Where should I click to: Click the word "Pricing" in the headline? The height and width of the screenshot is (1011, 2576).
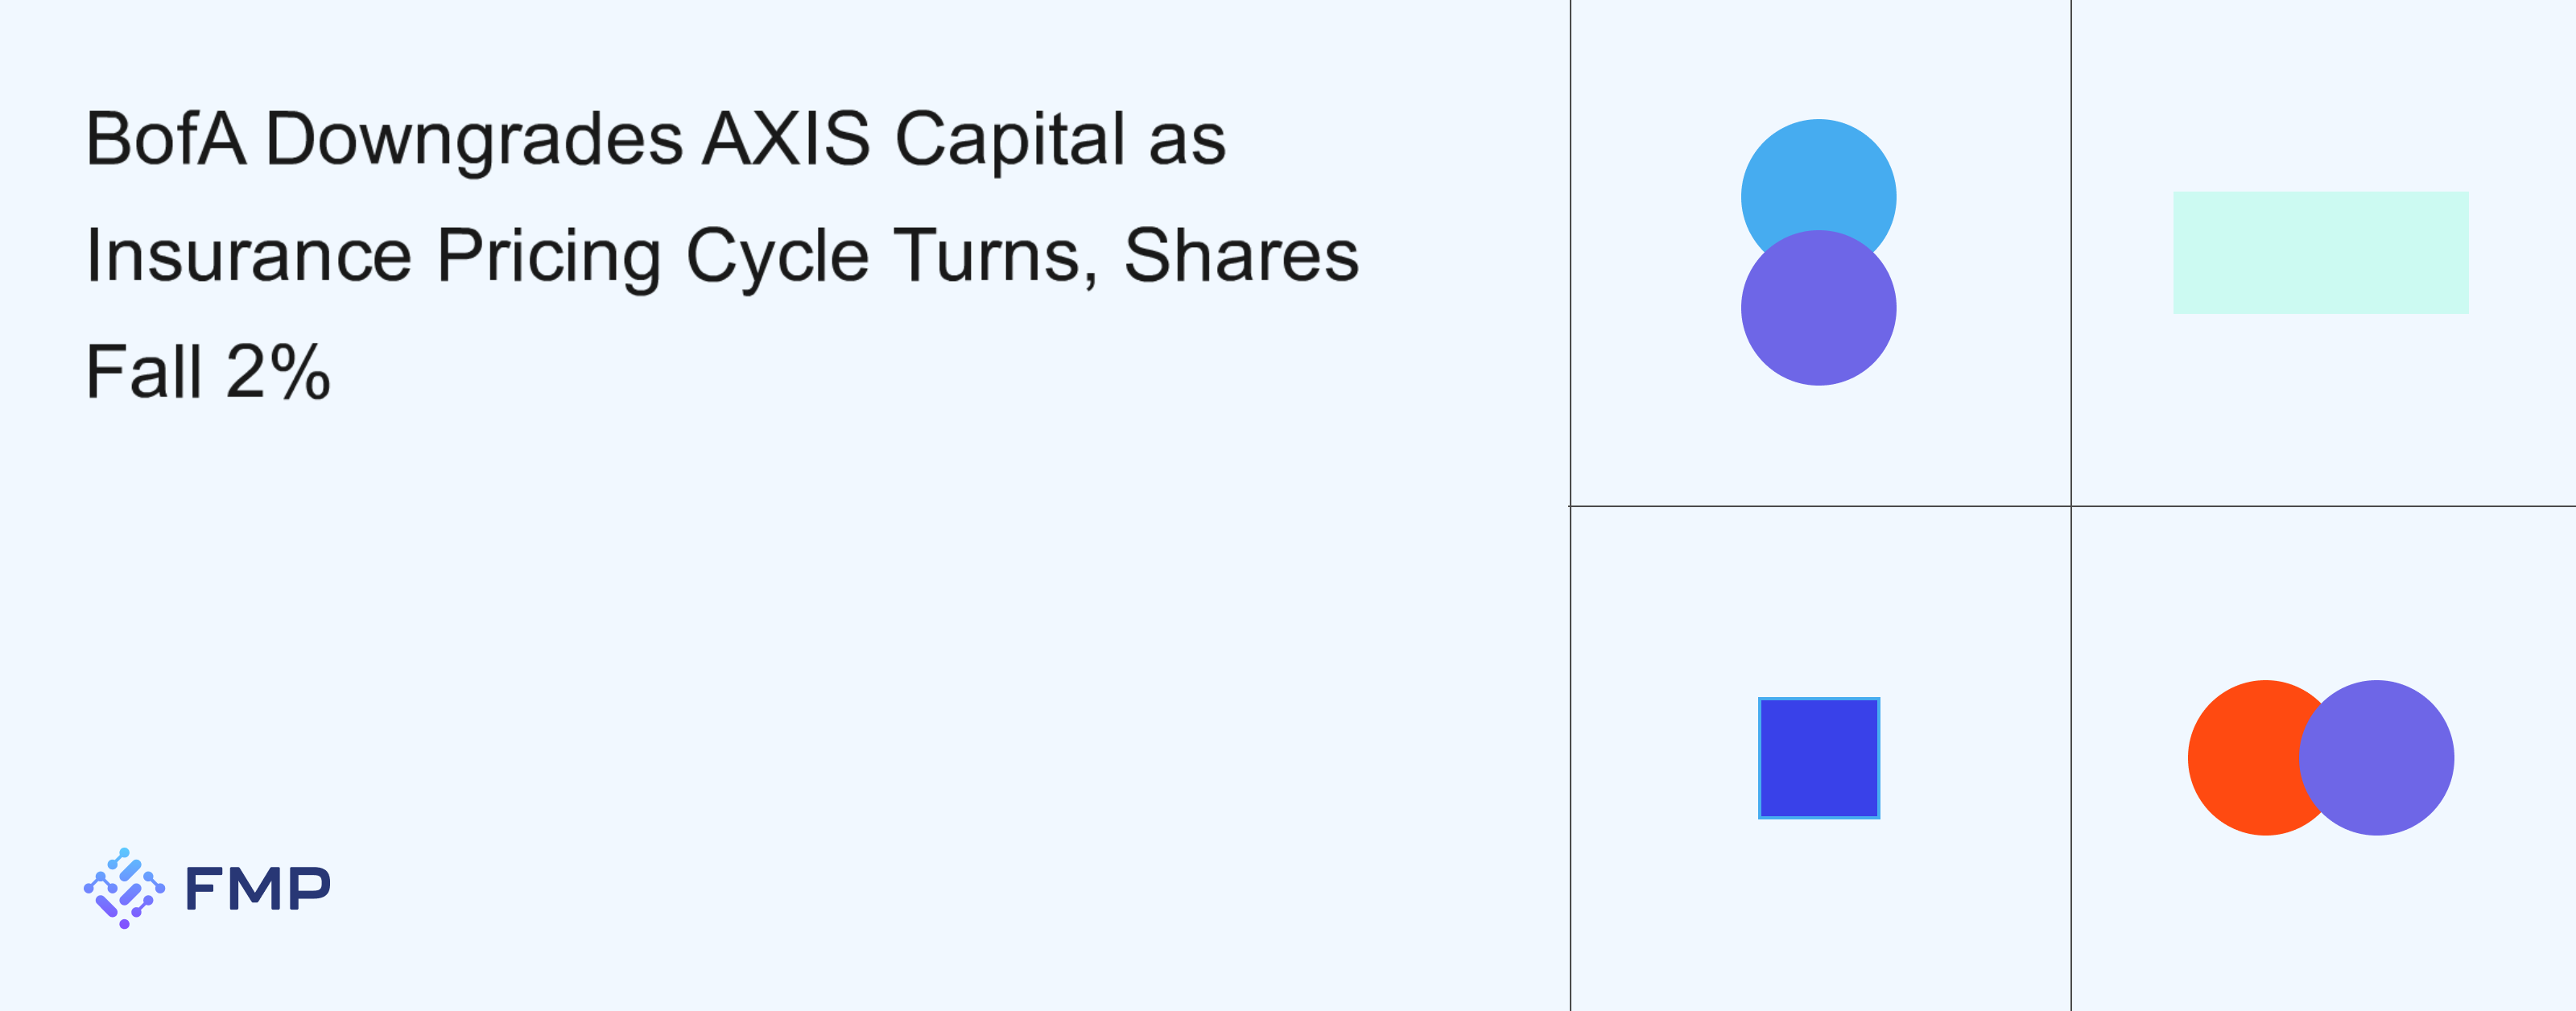point(548,256)
